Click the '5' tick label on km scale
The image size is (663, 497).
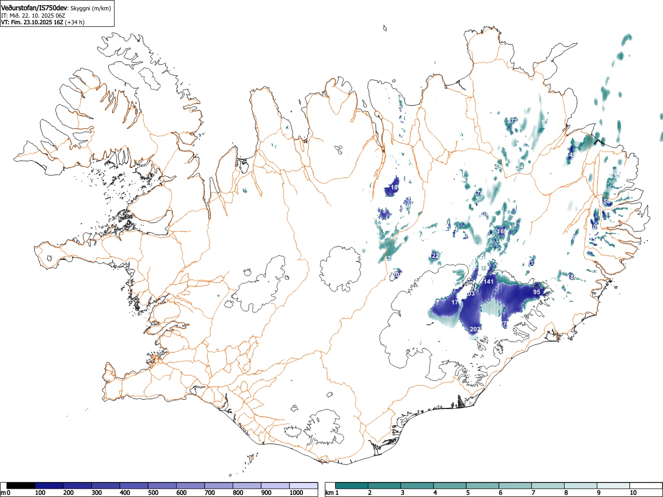[468, 493]
